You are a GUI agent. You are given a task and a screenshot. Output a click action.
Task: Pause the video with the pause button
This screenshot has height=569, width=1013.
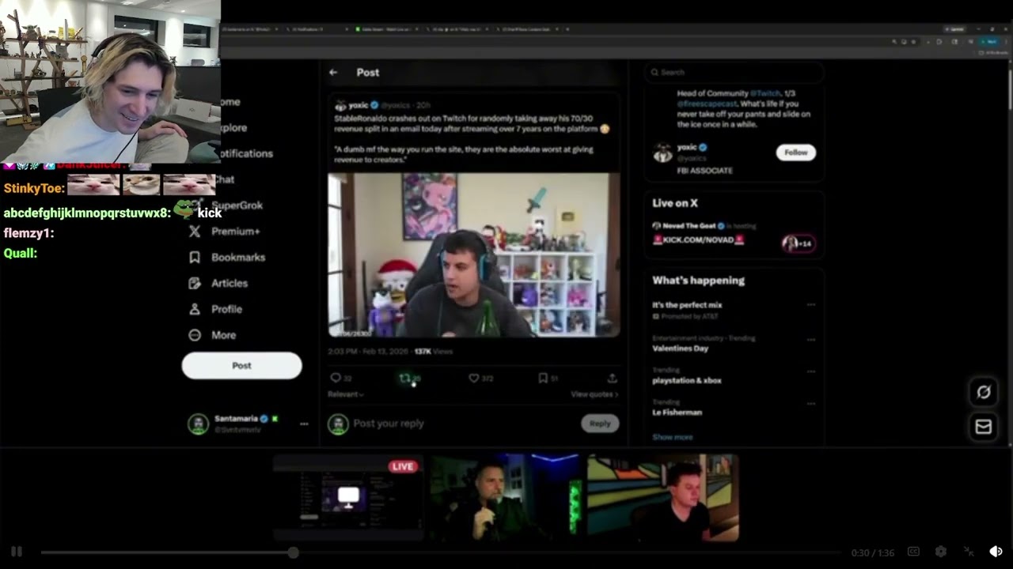coord(16,552)
